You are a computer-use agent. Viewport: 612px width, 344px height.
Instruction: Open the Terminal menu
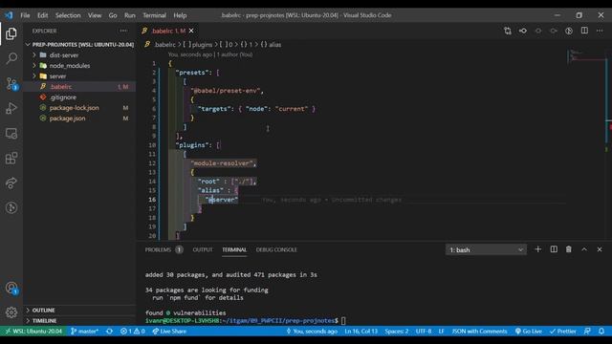[x=154, y=15]
